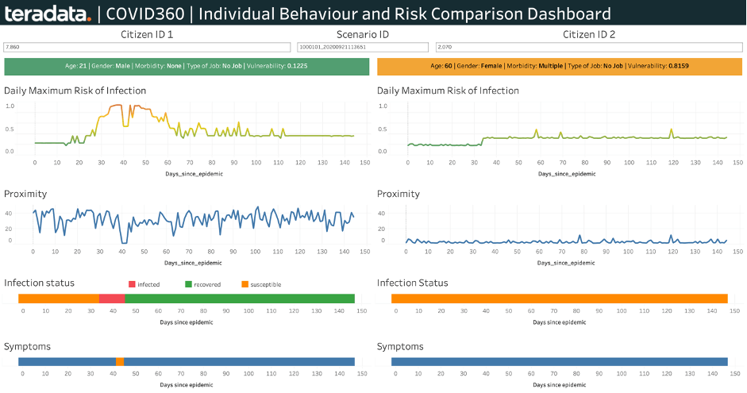Click Citizen 2 blue Symptoms bar
This screenshot has height=393, width=747.
point(560,362)
